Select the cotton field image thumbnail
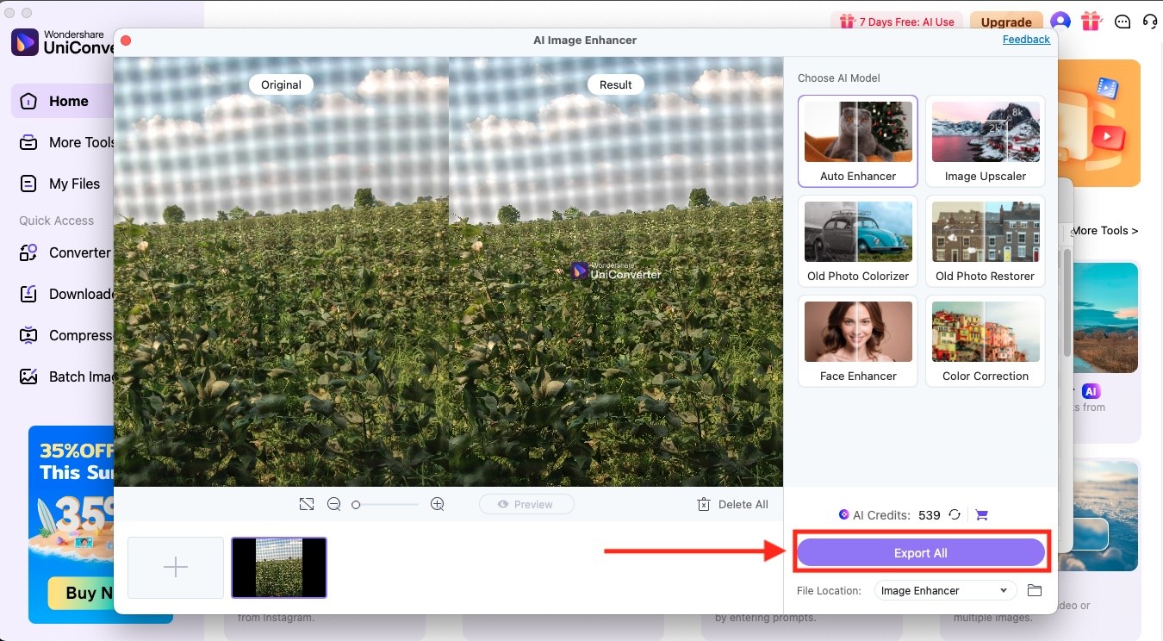This screenshot has height=641, width=1163. coord(279,567)
